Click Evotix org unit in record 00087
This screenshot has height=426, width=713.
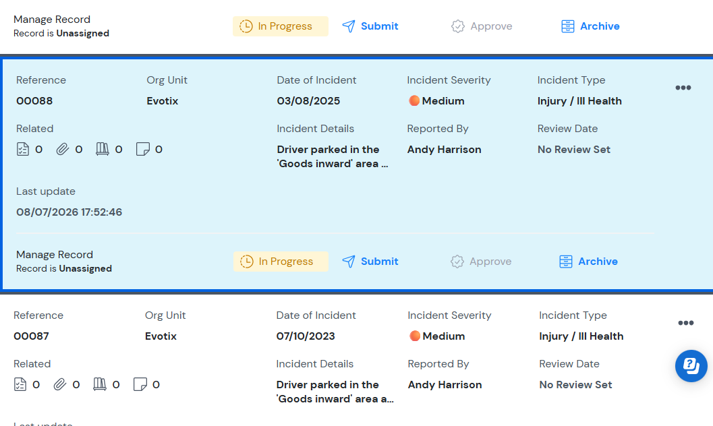(x=161, y=336)
